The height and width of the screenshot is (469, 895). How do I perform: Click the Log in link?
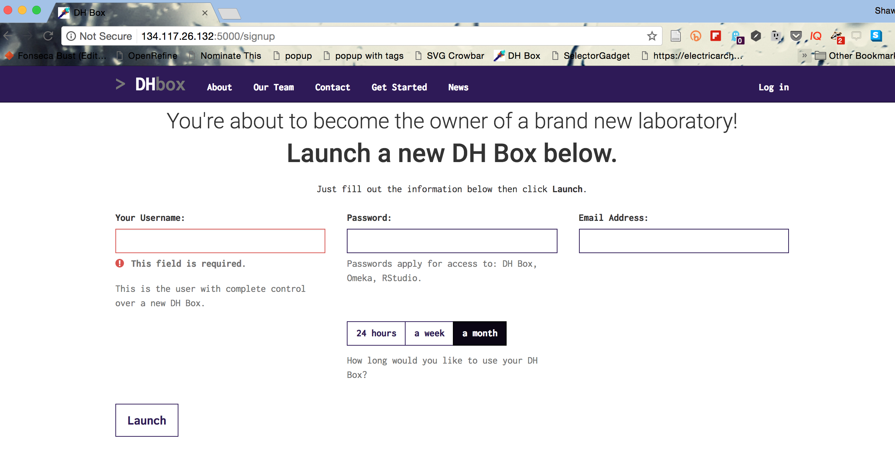[774, 87]
